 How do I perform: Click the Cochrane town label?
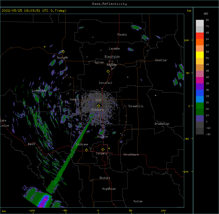point(82,144)
